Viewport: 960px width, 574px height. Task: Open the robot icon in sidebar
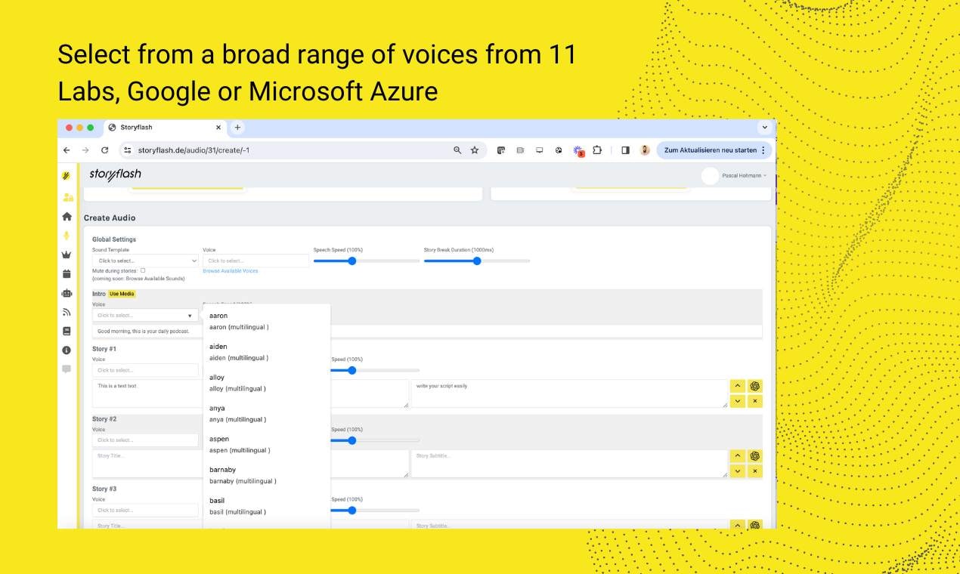(67, 293)
